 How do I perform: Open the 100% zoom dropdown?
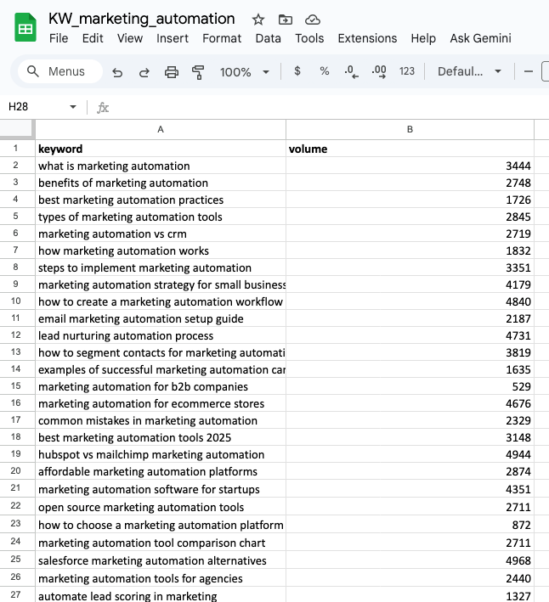click(x=244, y=72)
